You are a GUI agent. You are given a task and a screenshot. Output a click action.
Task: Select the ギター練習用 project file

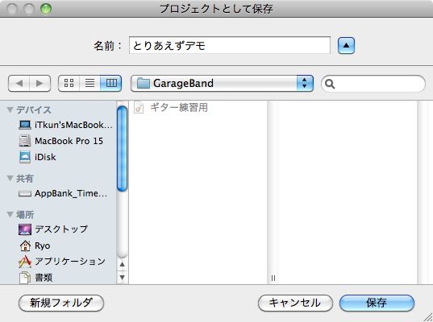pos(171,107)
